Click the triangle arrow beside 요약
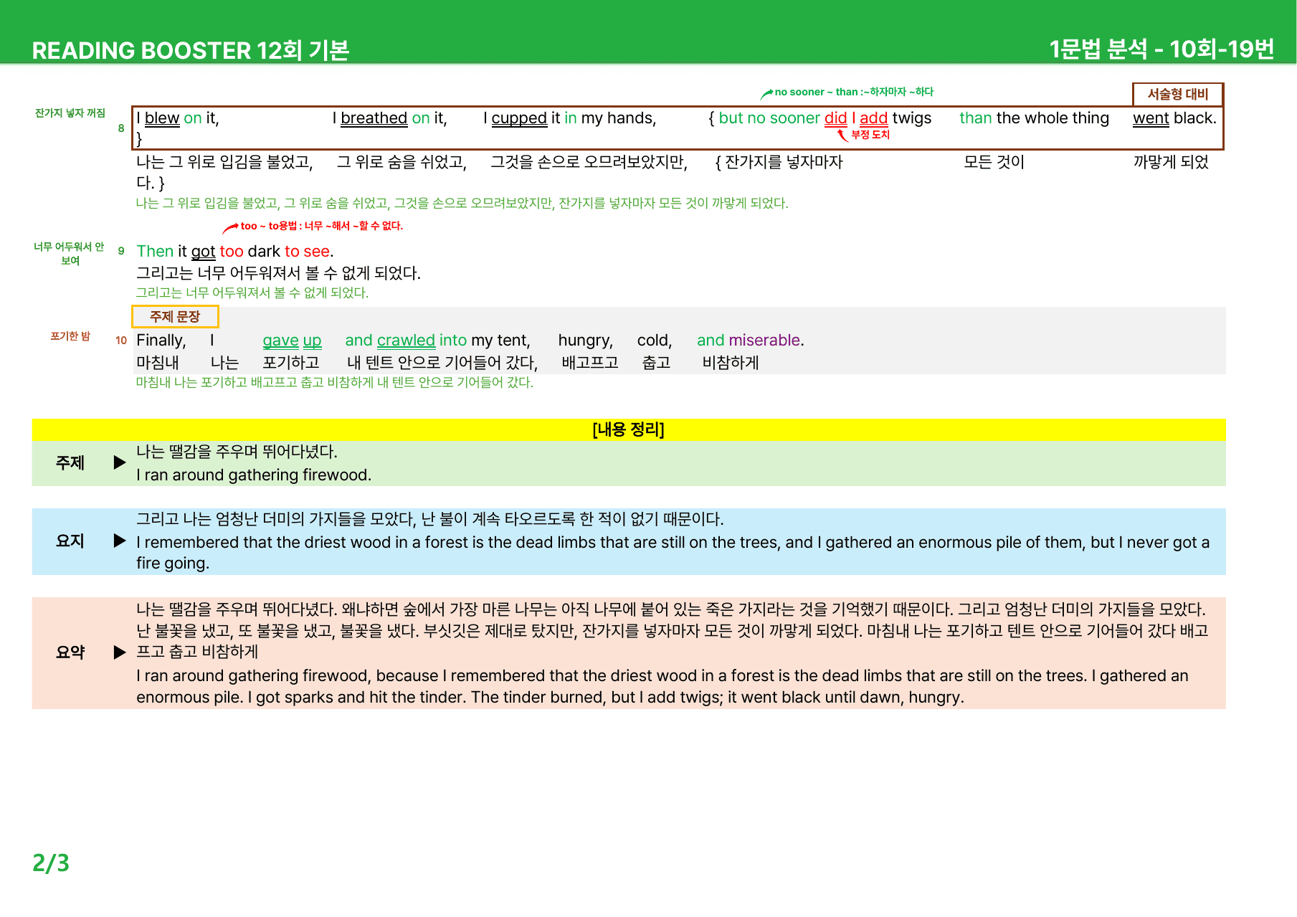Viewport: 1297px width, 917px height. pos(120,652)
